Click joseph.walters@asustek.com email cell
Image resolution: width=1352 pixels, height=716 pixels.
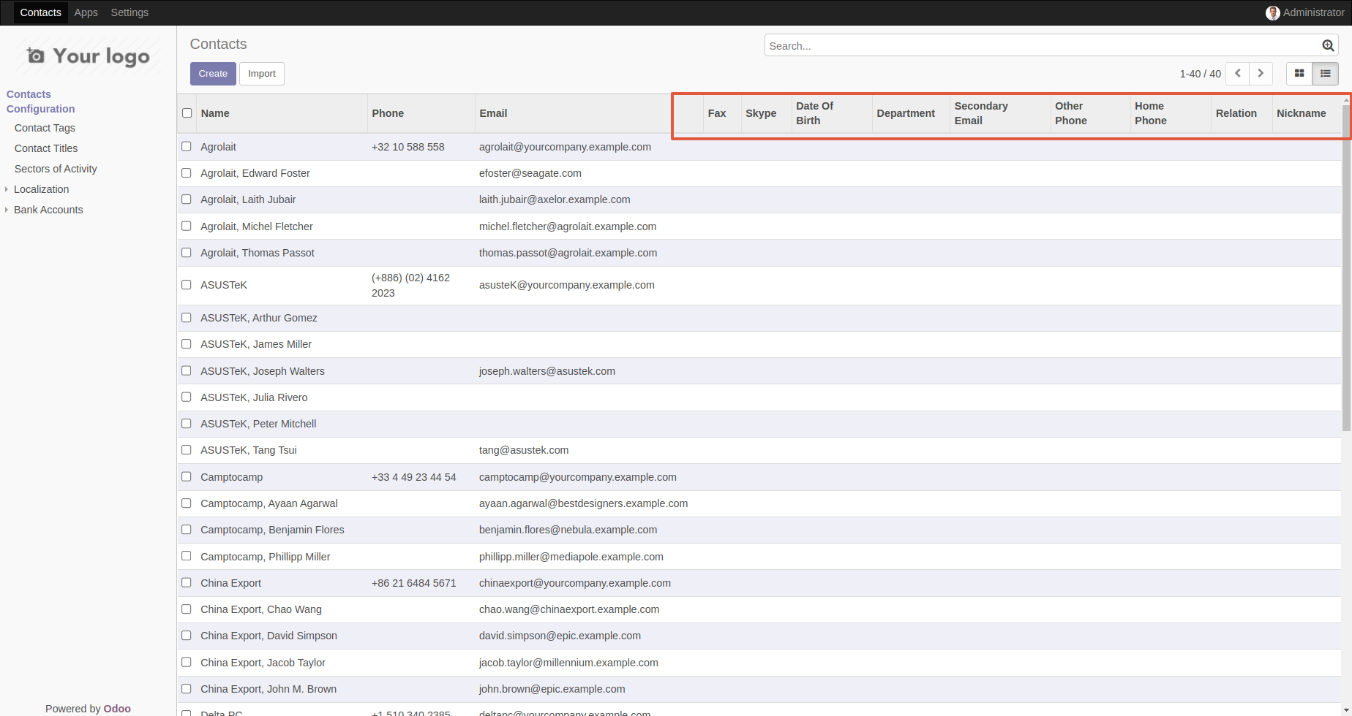[547, 371]
